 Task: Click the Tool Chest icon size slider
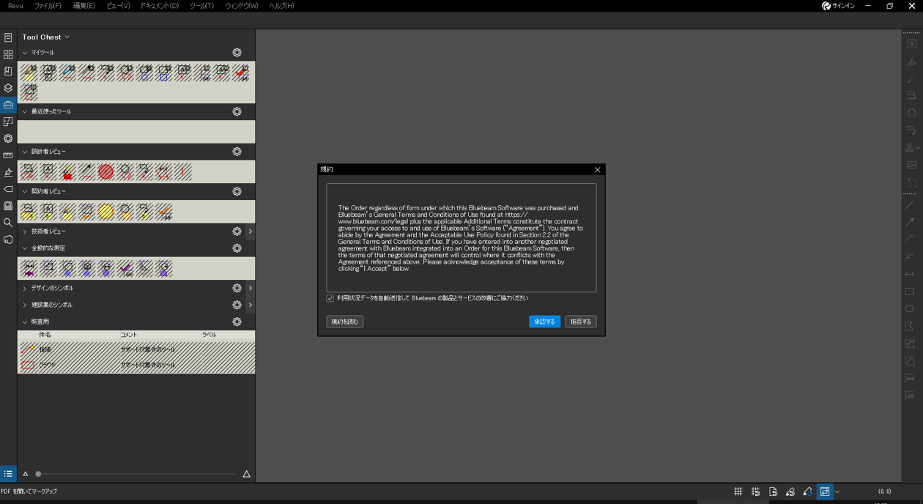(136, 474)
